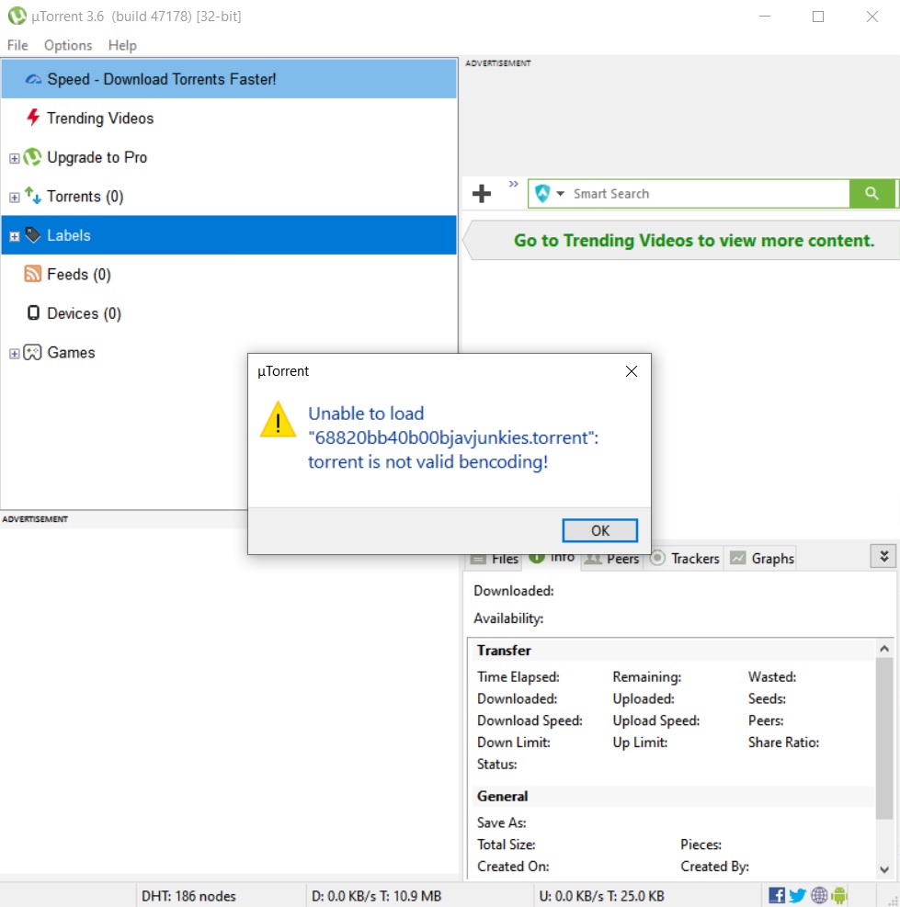The height and width of the screenshot is (907, 900).
Task: Click the Labels tag icon
Action: pos(33,235)
